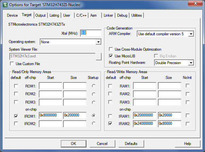Check the IRAM1 default checkbox

click(110, 116)
